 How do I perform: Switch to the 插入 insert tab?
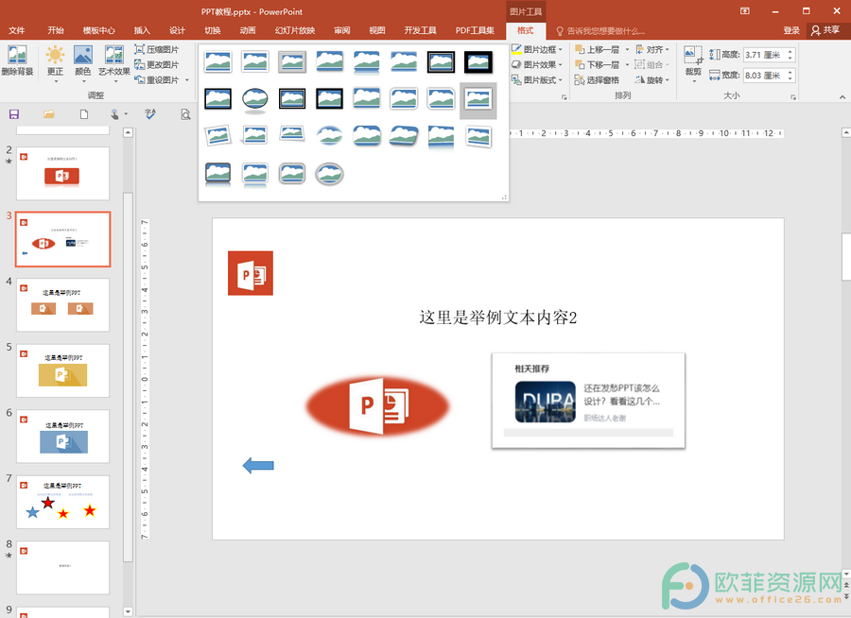[142, 30]
